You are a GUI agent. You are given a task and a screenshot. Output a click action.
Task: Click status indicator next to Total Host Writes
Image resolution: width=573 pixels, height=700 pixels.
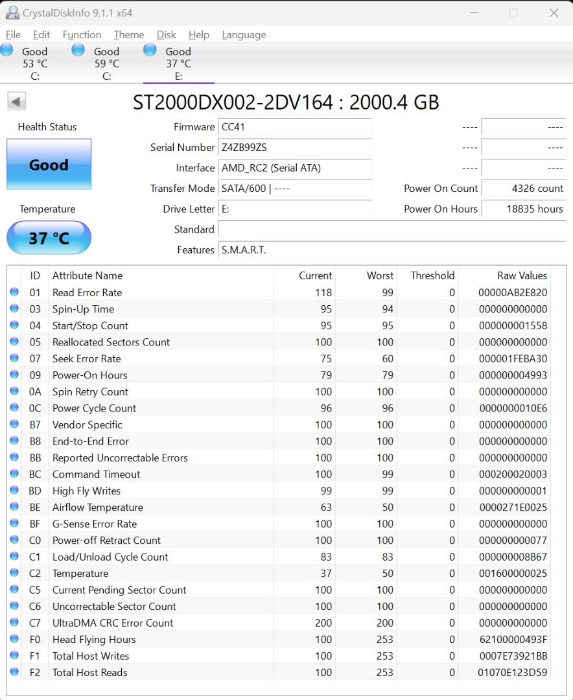pos(15,655)
